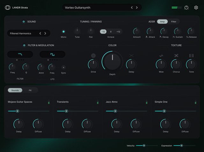Toggle the FILTER & MODULATION power button
This screenshot has height=152, width=204.
coord(24,45)
